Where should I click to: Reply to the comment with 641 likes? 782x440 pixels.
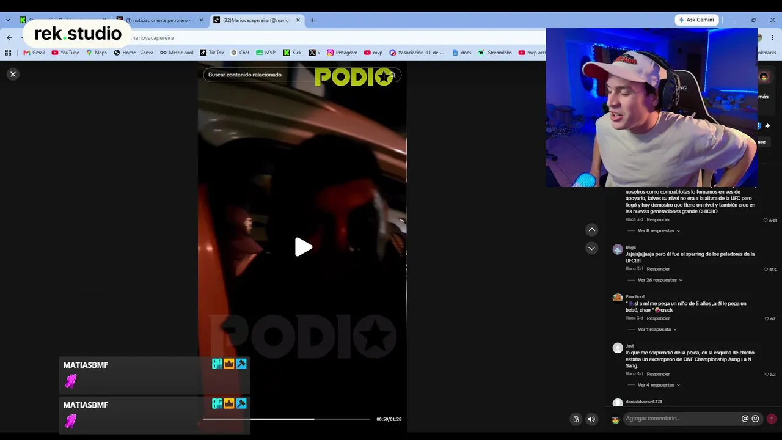coord(658,219)
